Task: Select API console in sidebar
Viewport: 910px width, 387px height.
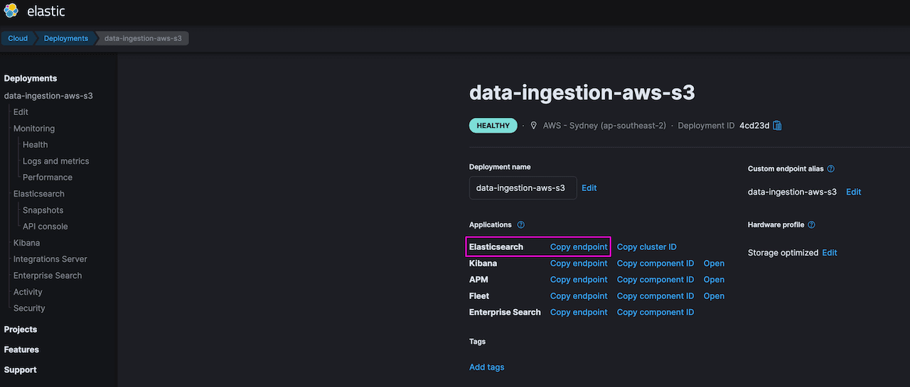Action: click(45, 227)
